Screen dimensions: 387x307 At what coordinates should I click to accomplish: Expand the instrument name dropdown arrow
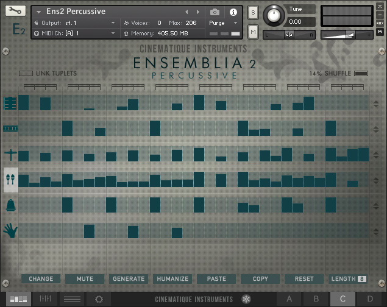(38, 12)
